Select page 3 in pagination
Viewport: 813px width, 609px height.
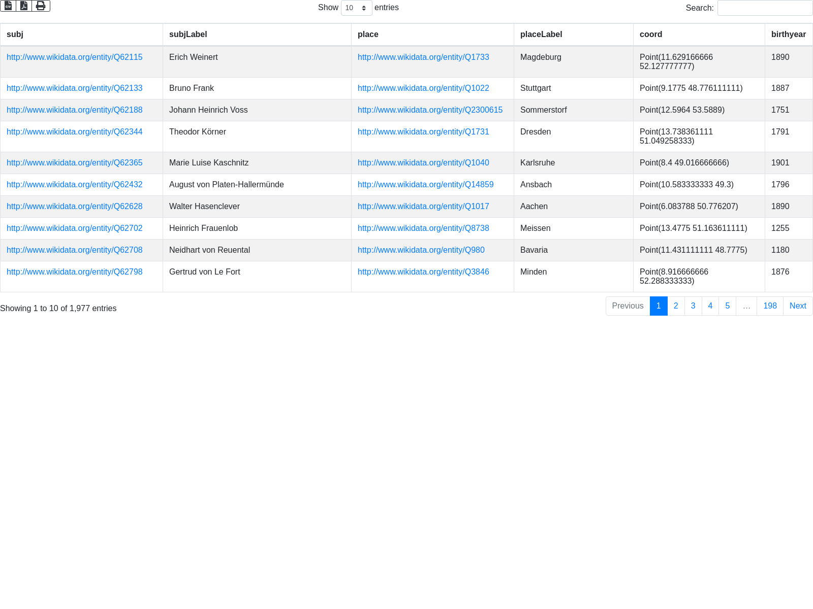coord(693,306)
